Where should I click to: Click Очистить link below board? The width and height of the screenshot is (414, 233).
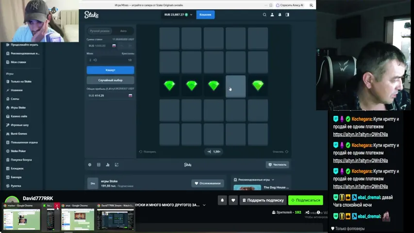281,151
